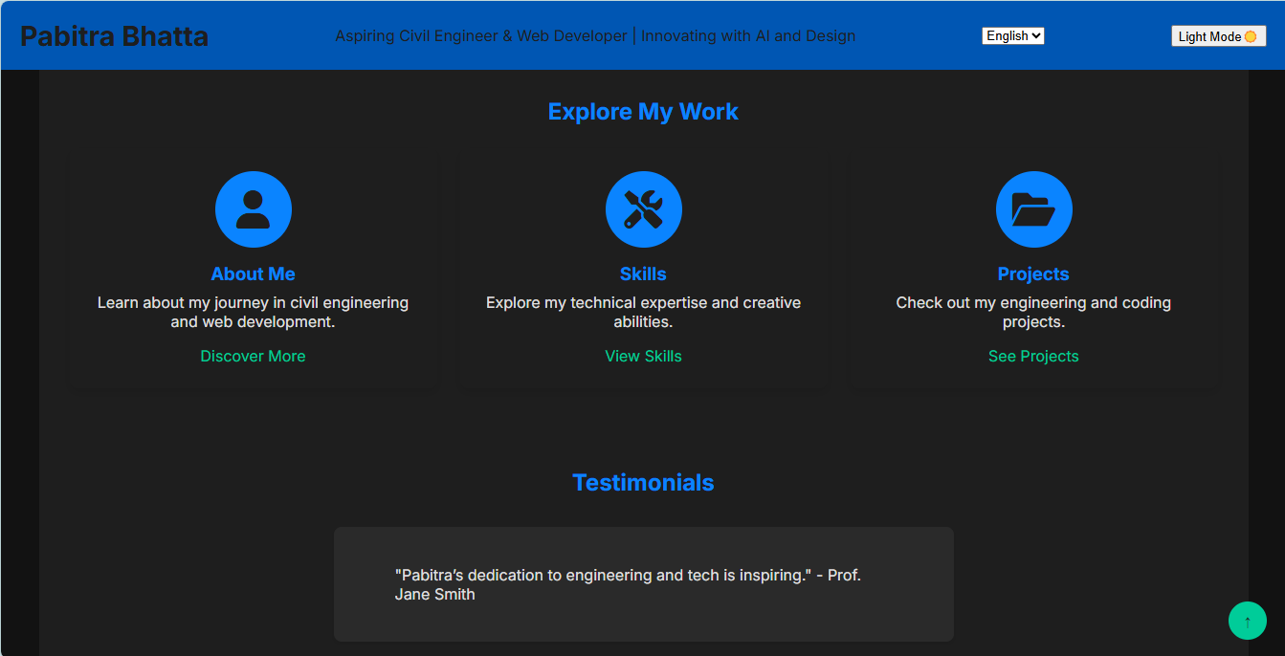Click the yellow sun icon on Light Mode button
1285x656 pixels.
(x=1250, y=35)
